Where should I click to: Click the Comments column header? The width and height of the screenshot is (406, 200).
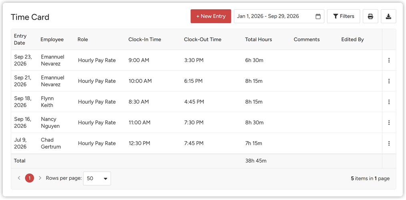pyautogui.click(x=307, y=39)
